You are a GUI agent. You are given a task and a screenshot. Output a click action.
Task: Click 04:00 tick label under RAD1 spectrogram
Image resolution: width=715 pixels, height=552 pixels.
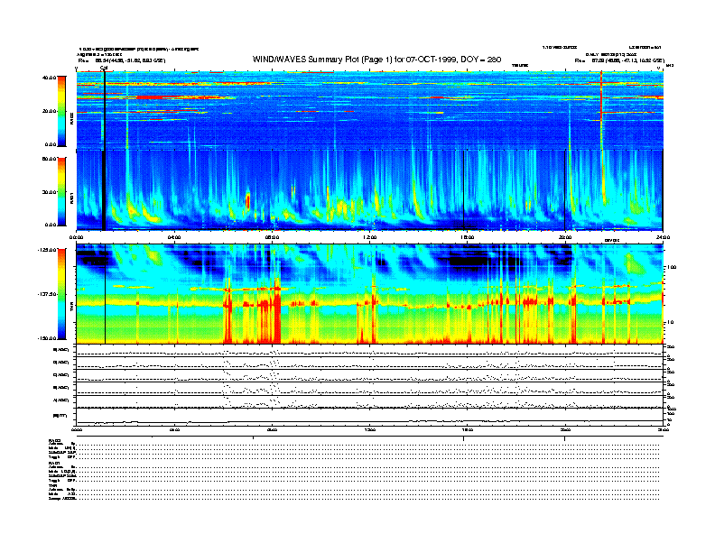coord(174,237)
